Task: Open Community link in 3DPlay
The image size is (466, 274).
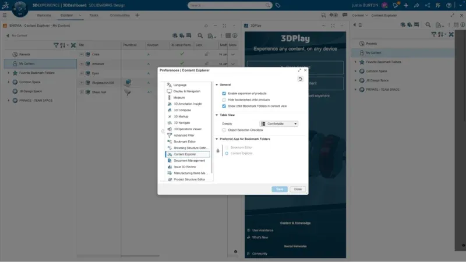Action: tap(259, 254)
